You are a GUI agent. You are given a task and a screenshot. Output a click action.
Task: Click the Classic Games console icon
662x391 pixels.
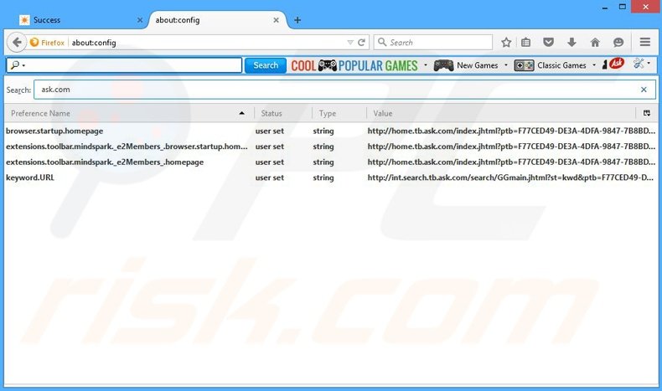pyautogui.click(x=524, y=65)
